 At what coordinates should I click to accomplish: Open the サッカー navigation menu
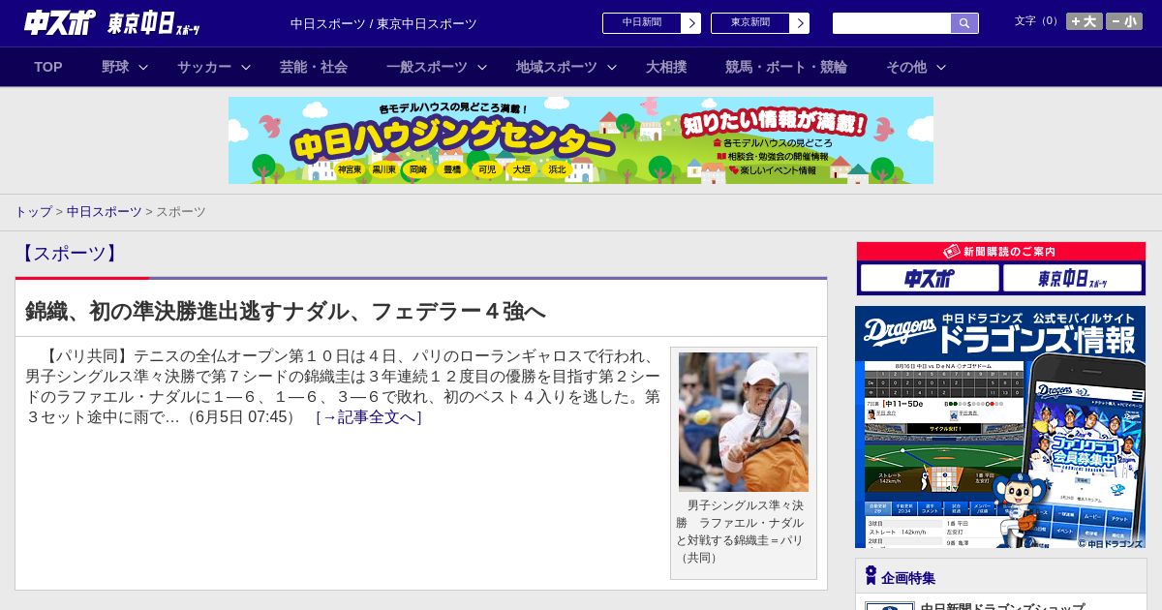[204, 67]
